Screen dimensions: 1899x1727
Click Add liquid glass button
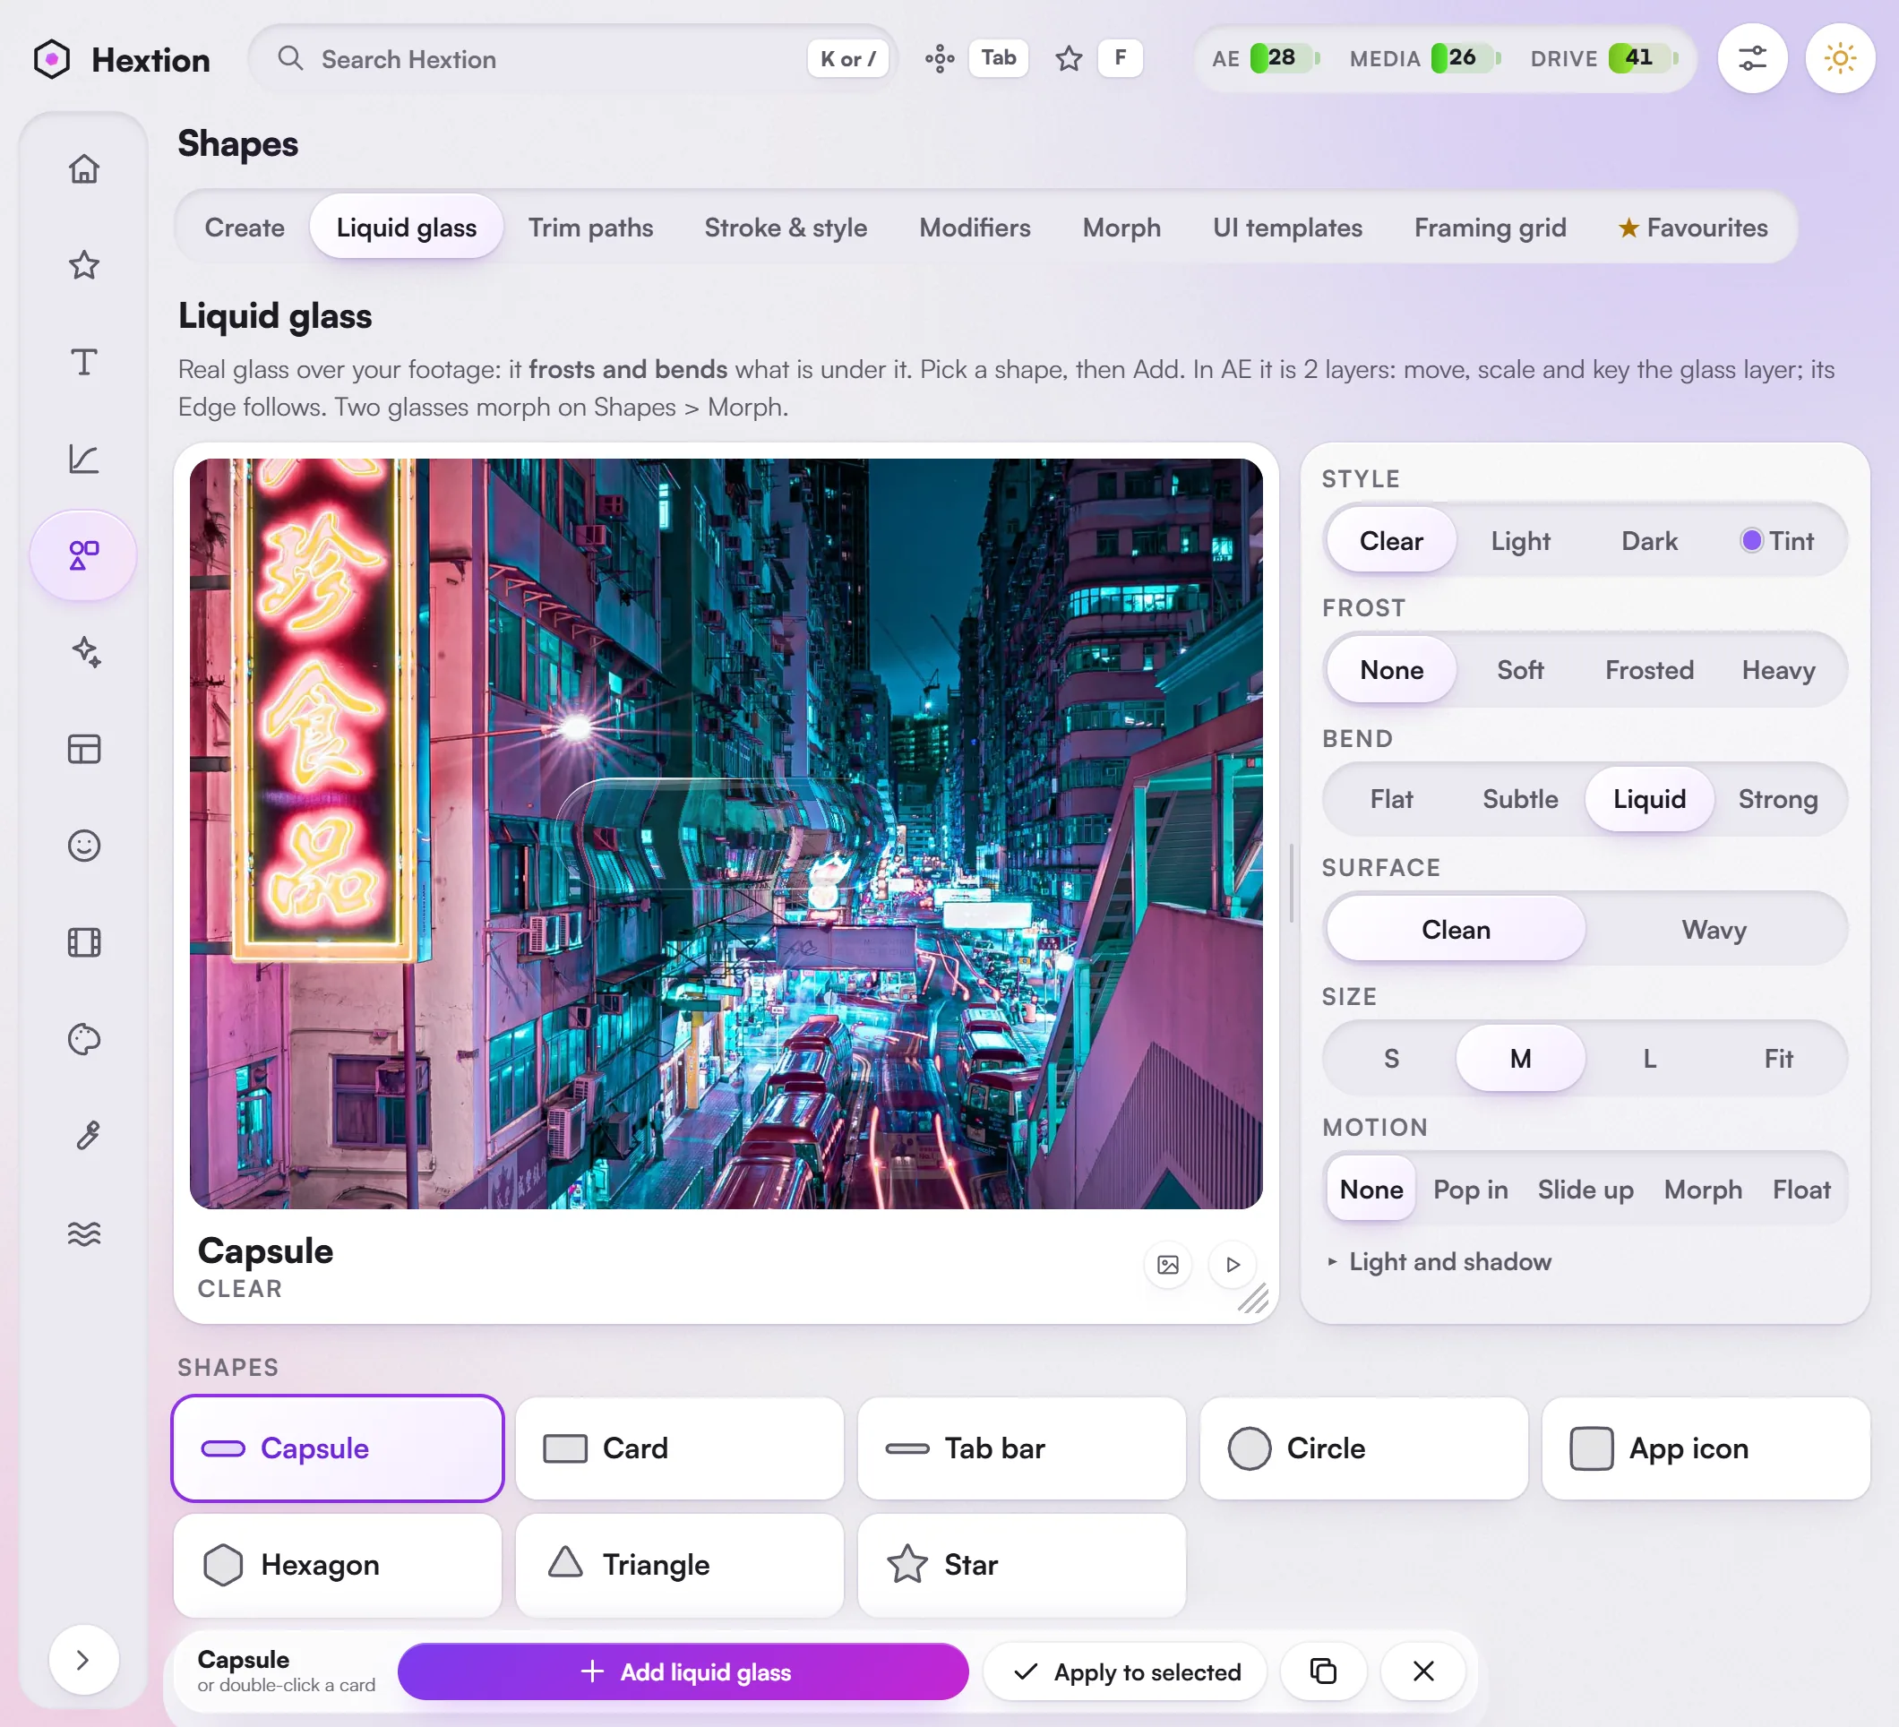(683, 1671)
